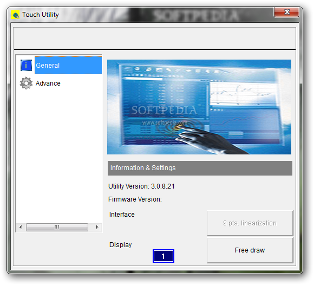
Task: Click the touchscreen banner image
Action: pos(199,107)
